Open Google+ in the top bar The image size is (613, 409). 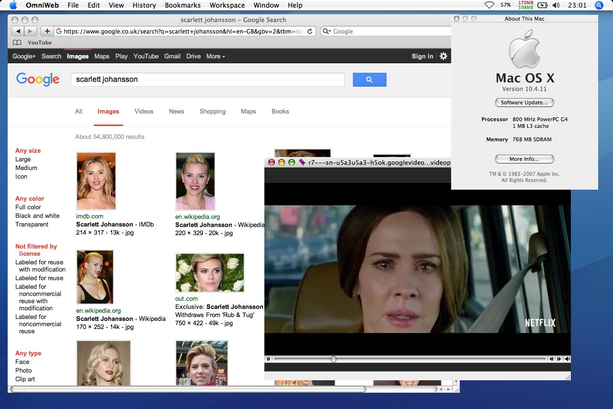[x=24, y=56]
